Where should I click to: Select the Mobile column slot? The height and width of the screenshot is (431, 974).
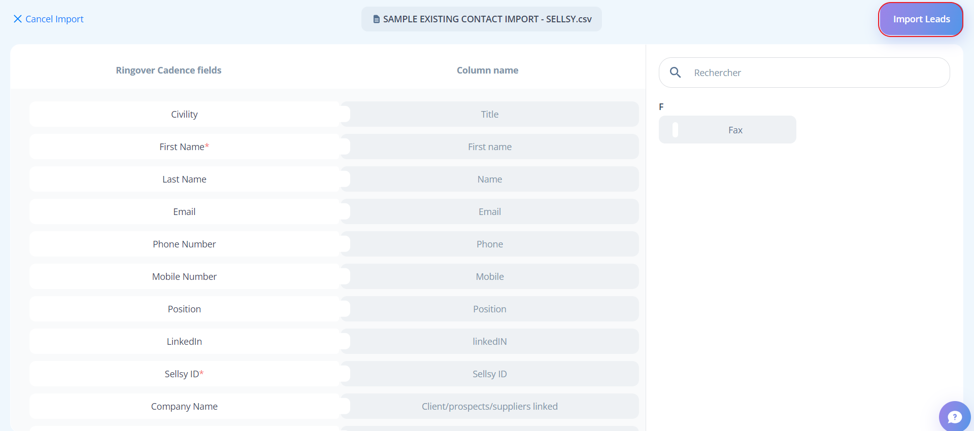(490, 276)
